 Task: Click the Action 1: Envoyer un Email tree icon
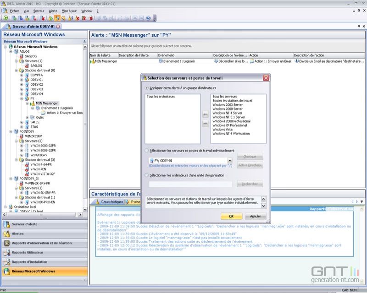(44, 113)
